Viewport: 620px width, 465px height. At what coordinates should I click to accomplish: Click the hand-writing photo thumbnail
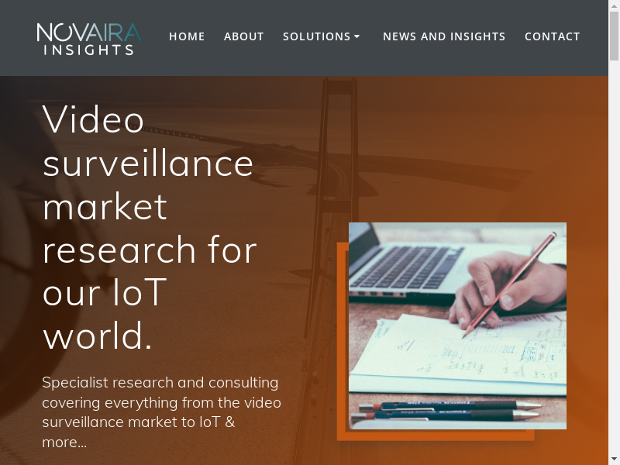click(x=457, y=325)
